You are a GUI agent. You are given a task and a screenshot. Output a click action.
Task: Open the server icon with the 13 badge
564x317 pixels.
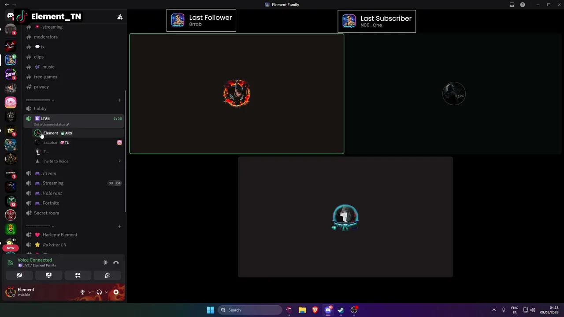pyautogui.click(x=11, y=201)
